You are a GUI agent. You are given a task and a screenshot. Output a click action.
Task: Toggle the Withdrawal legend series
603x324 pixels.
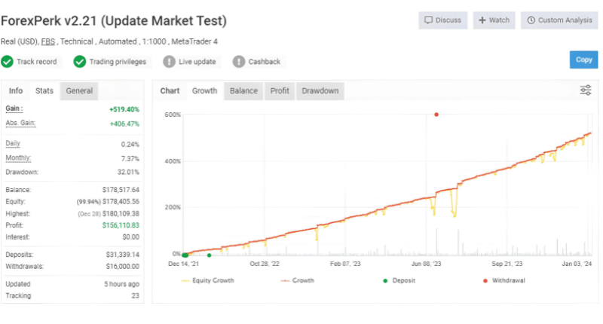[504, 280]
